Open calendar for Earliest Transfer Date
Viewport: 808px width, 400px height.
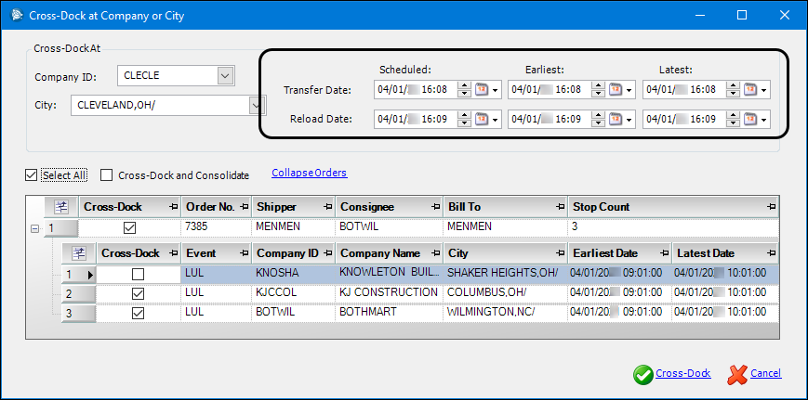616,90
